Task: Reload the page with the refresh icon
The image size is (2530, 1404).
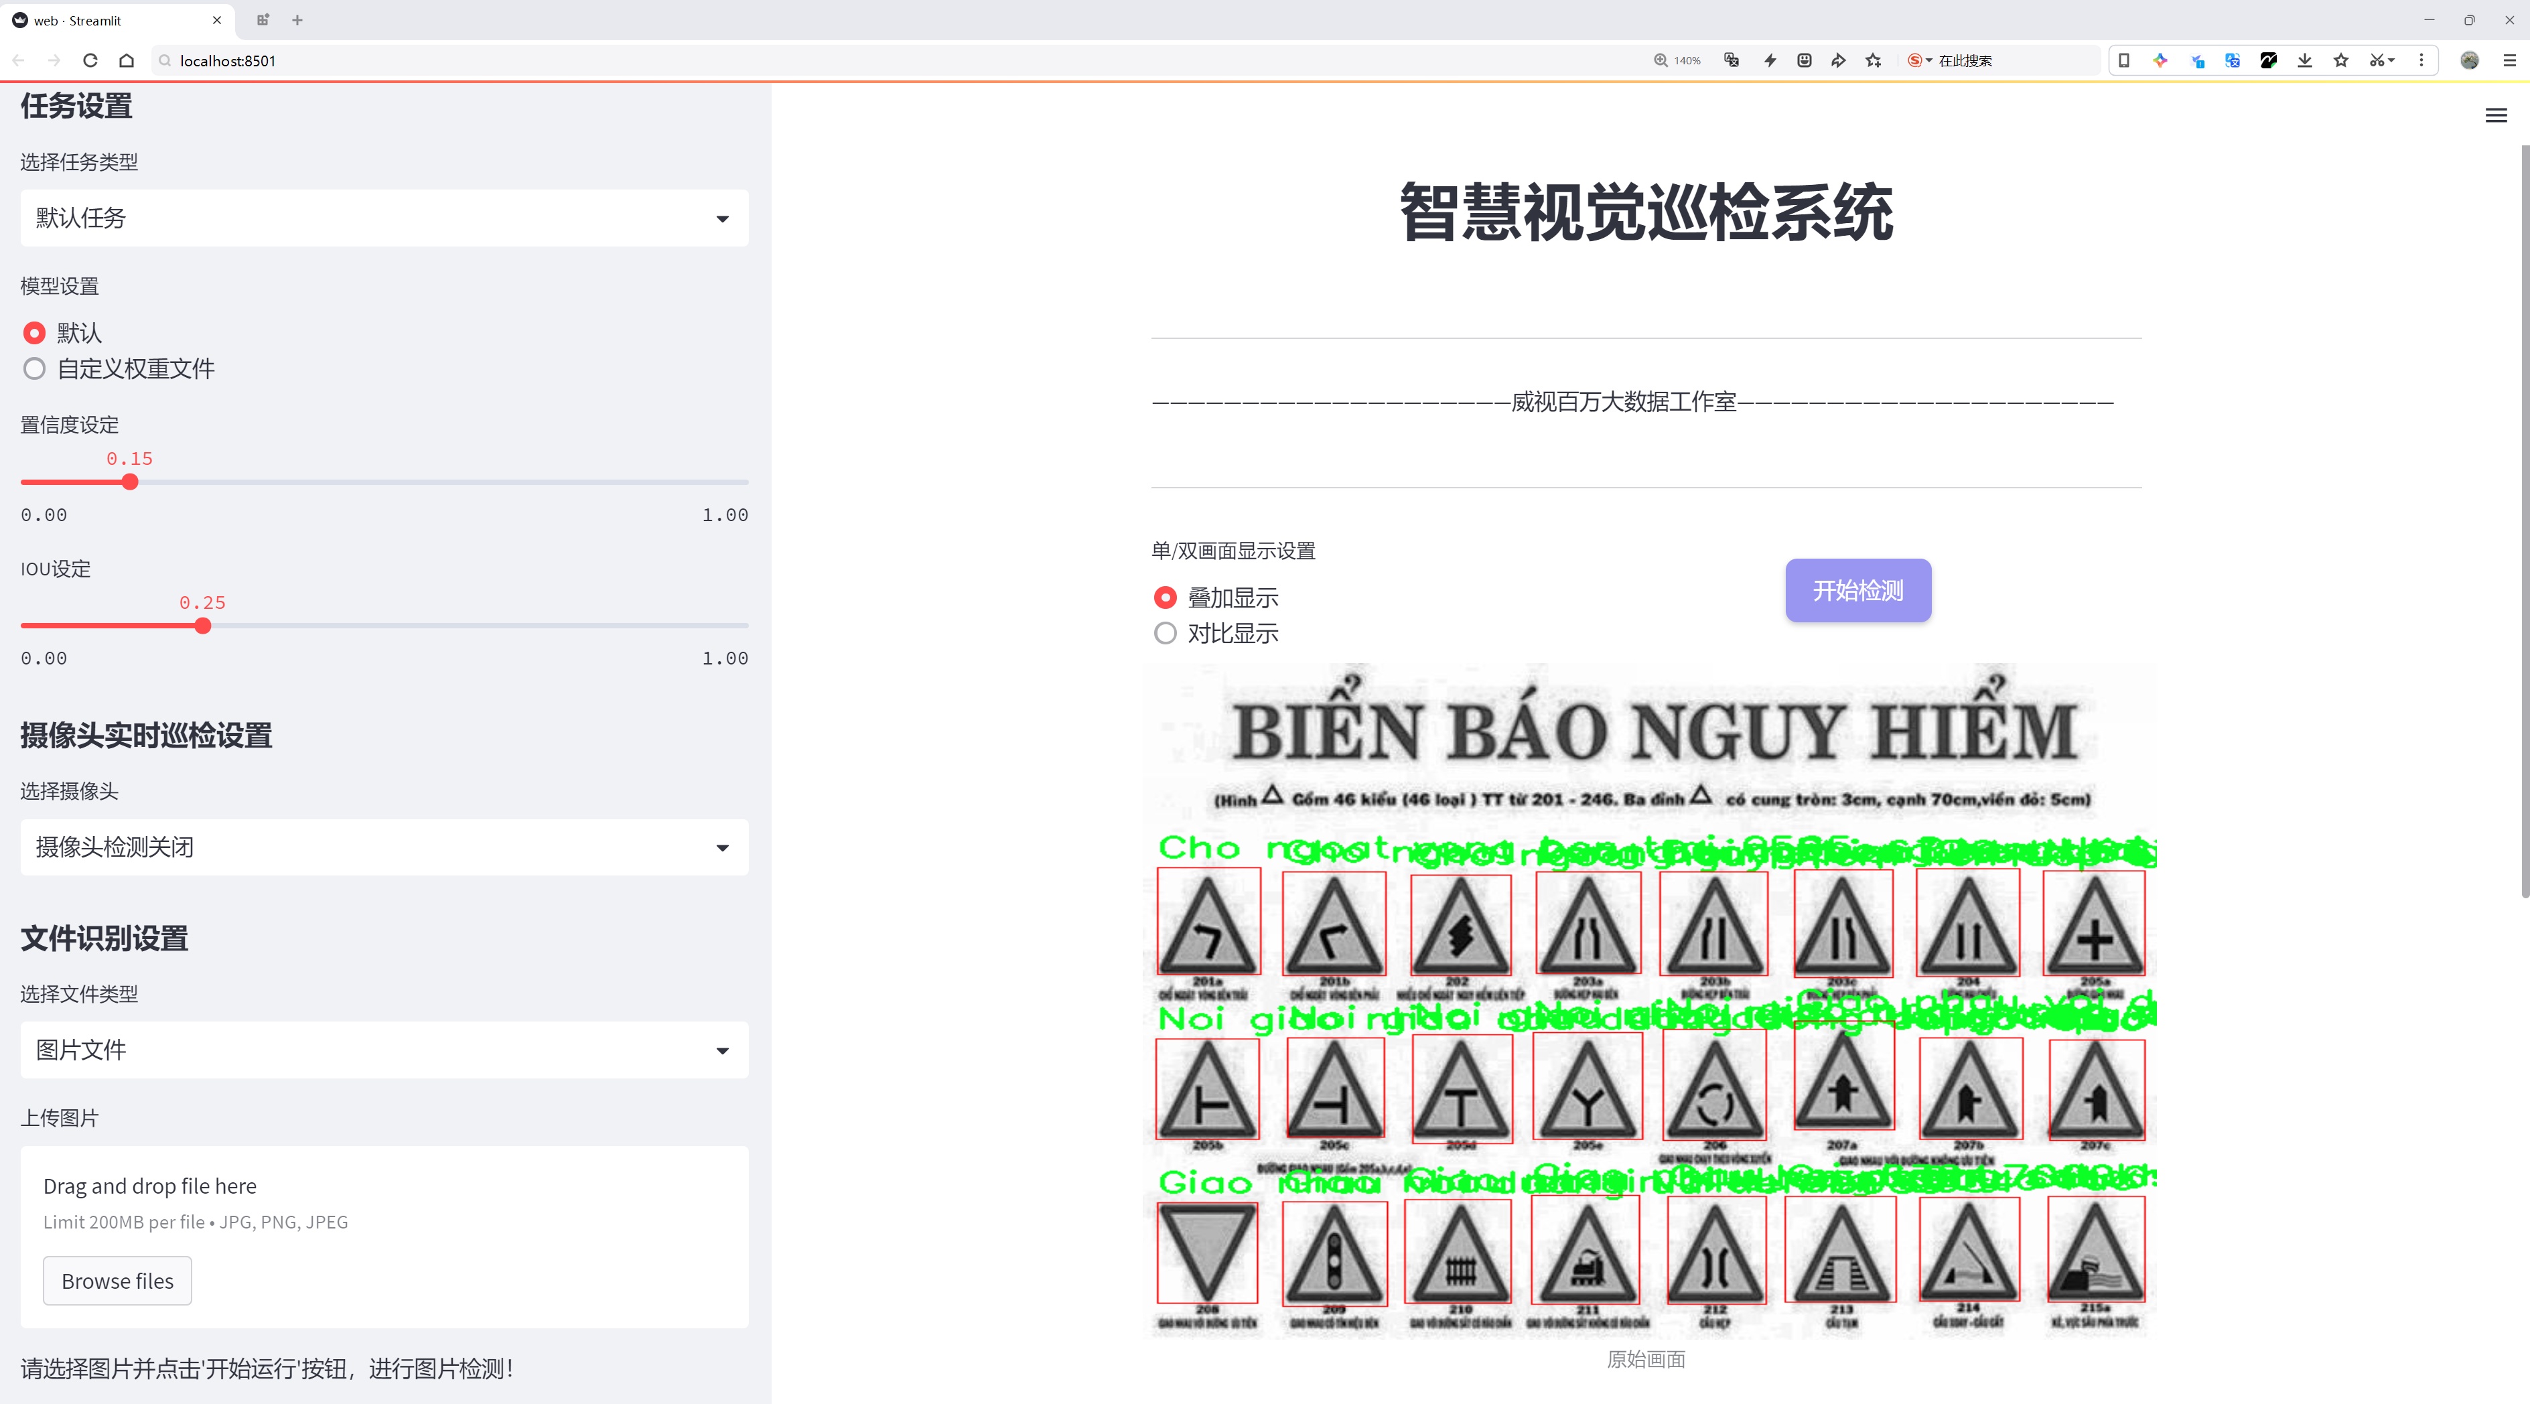Action: click(x=90, y=61)
